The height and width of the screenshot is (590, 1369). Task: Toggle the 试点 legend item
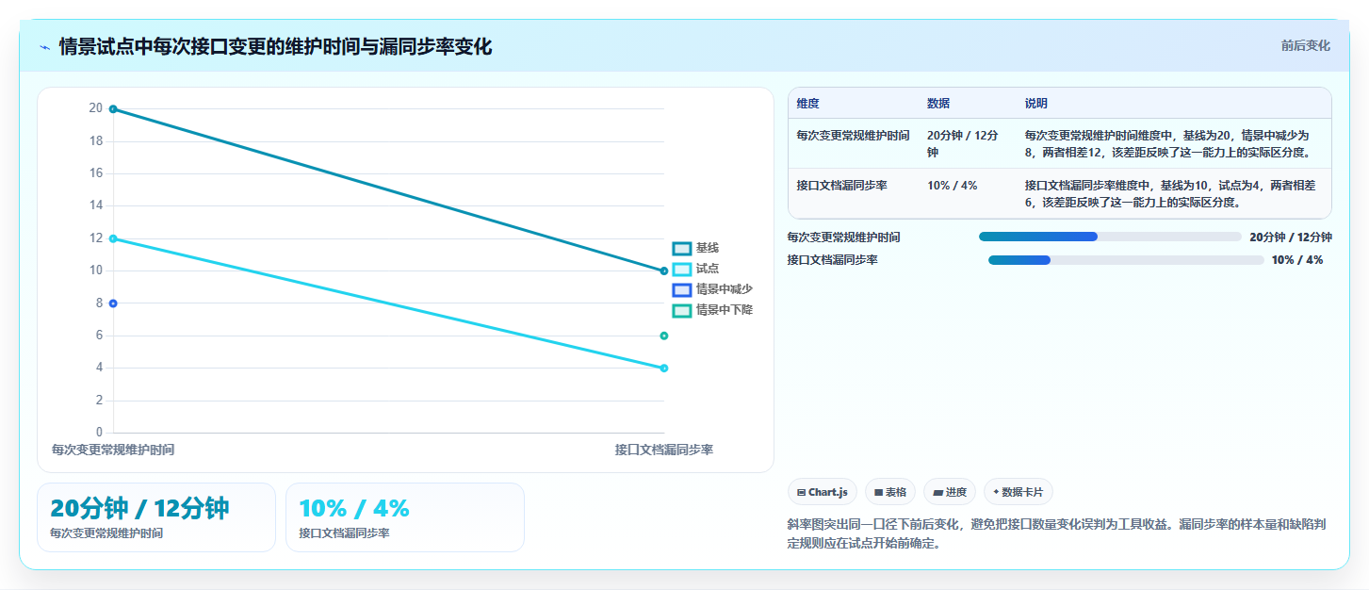[x=695, y=269]
